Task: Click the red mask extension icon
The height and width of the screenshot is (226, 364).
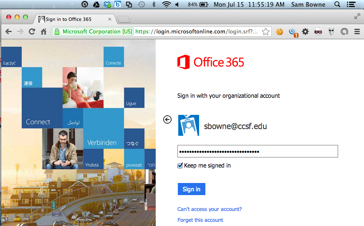Action: click(318, 32)
